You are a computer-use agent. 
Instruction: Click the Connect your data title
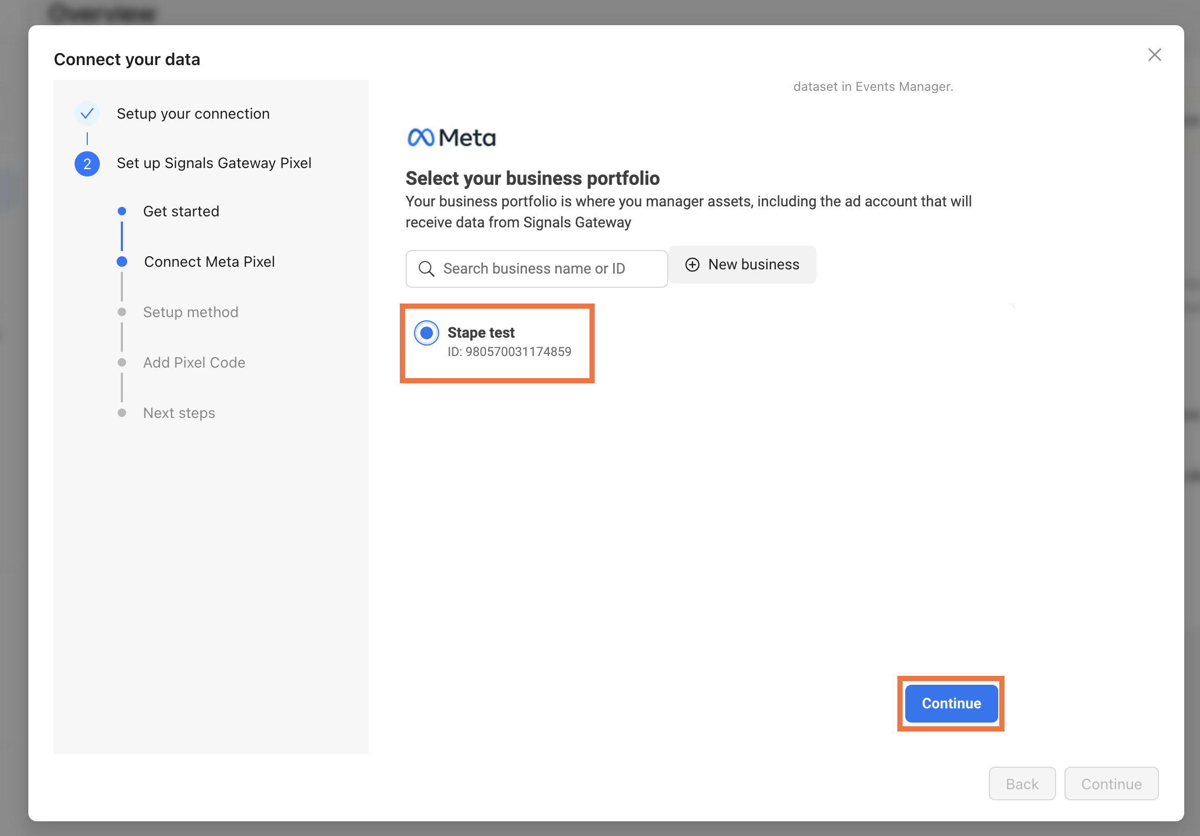coord(127,59)
